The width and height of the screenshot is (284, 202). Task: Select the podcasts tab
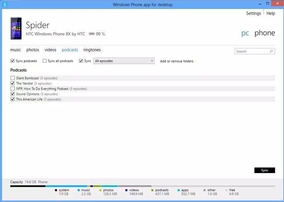tap(70, 50)
